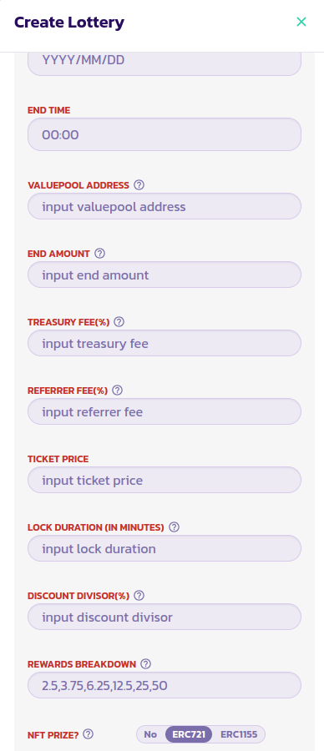Click into the treasury fee input

165,344
